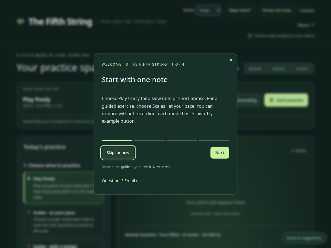The width and height of the screenshot is (331, 248).
Task: Click the blurred New here? header button
Action: 240,10
